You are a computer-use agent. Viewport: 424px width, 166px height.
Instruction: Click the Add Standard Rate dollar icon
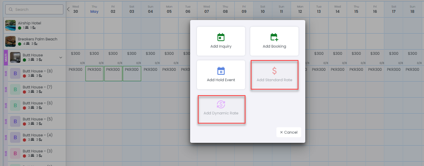(274, 71)
